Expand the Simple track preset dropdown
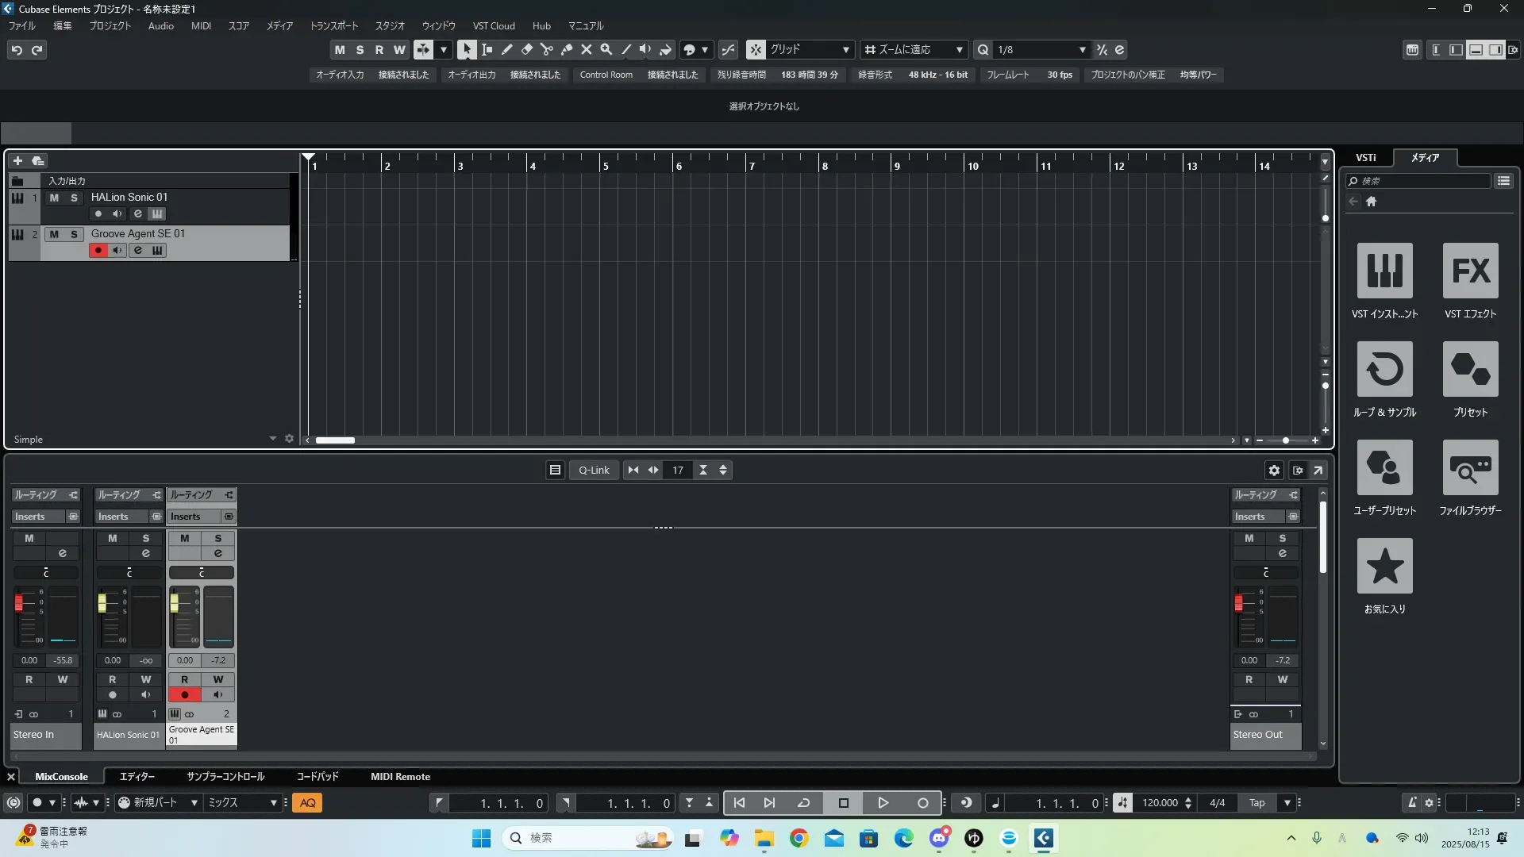This screenshot has height=857, width=1524. click(x=272, y=439)
